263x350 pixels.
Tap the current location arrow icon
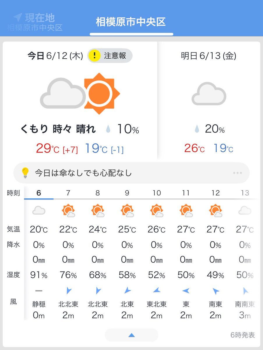click(x=17, y=17)
